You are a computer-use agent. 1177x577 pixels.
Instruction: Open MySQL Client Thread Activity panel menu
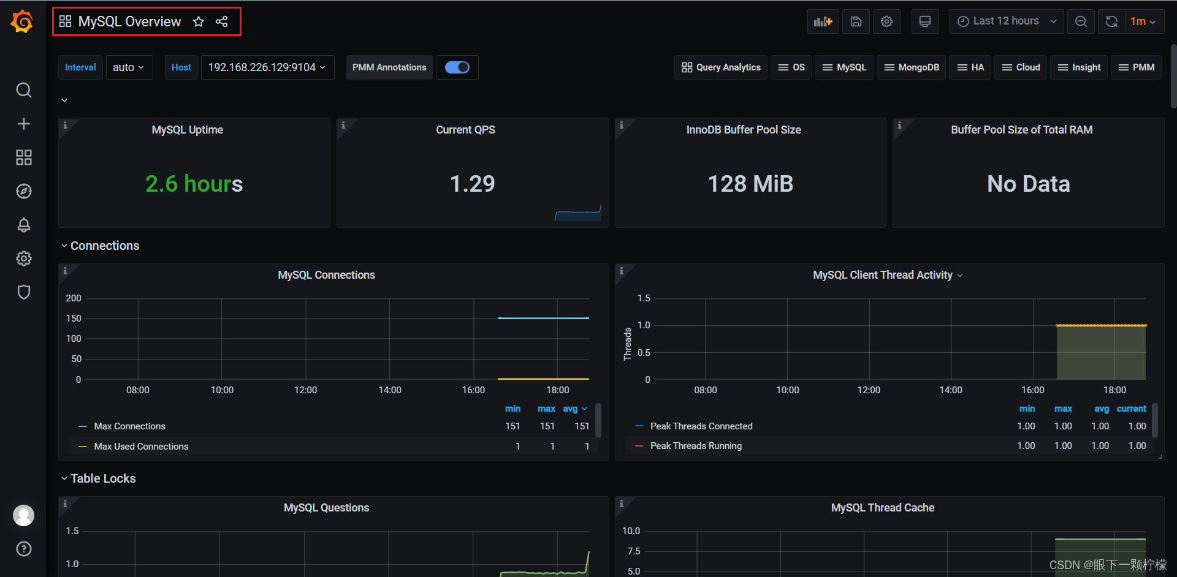pos(960,276)
